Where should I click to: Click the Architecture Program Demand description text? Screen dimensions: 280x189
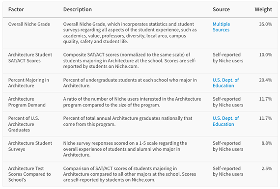(132, 102)
